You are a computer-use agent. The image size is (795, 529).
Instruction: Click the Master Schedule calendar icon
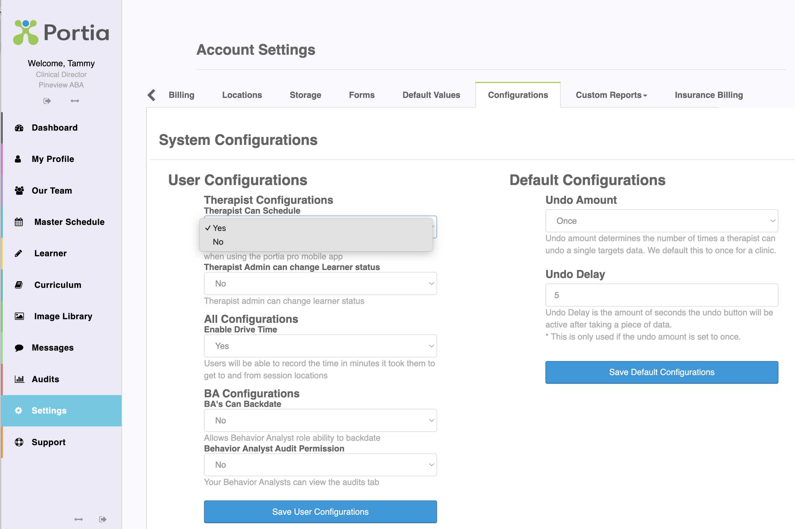click(19, 222)
